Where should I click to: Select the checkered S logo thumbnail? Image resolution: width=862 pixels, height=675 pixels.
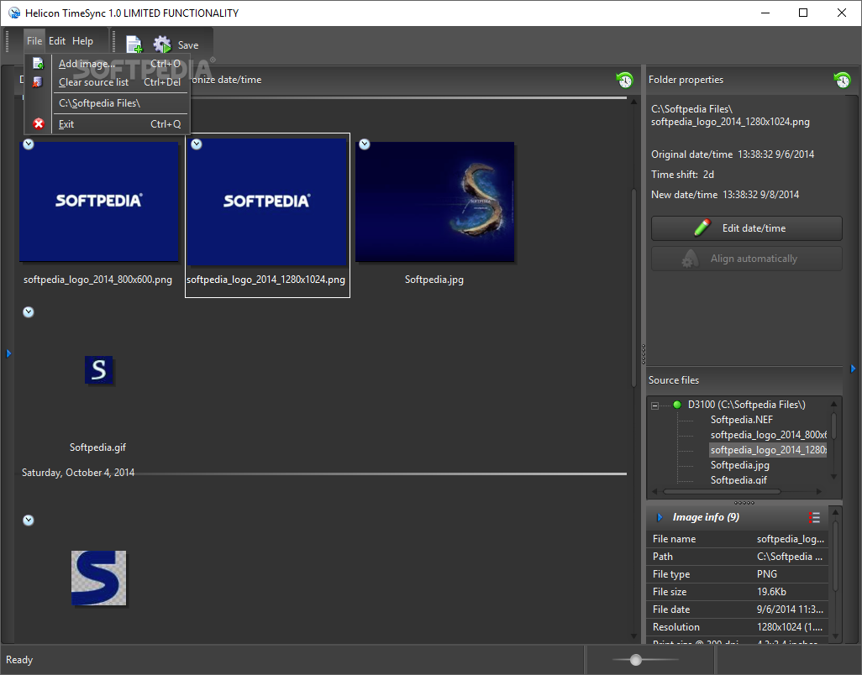(x=99, y=578)
